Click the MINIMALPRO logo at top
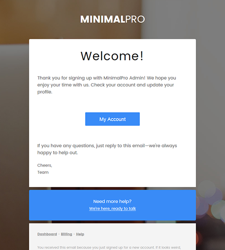Screen dimensions: 225x250 tap(112, 19)
